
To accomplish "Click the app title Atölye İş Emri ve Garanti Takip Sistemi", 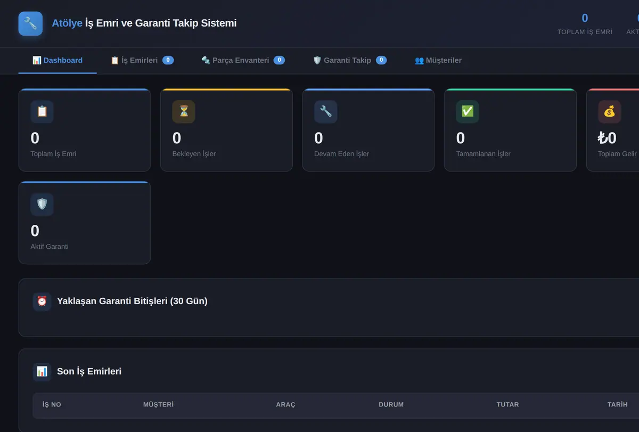I will [144, 23].
